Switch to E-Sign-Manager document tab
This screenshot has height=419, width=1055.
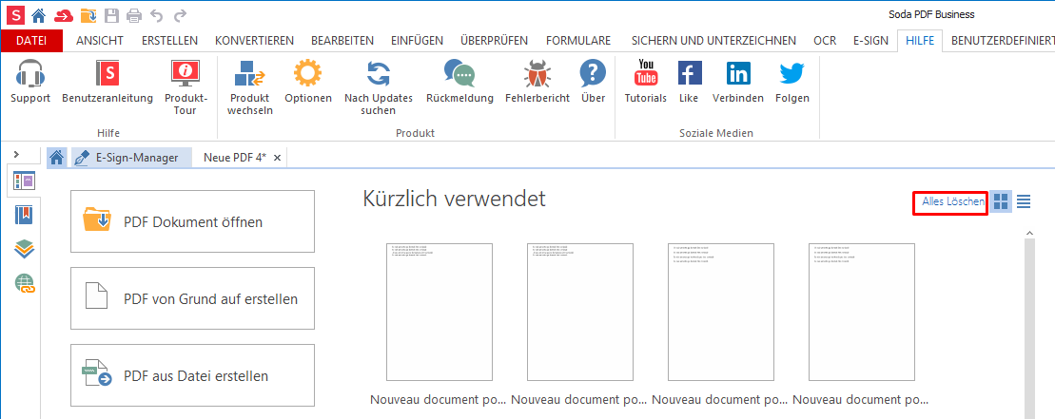click(132, 158)
